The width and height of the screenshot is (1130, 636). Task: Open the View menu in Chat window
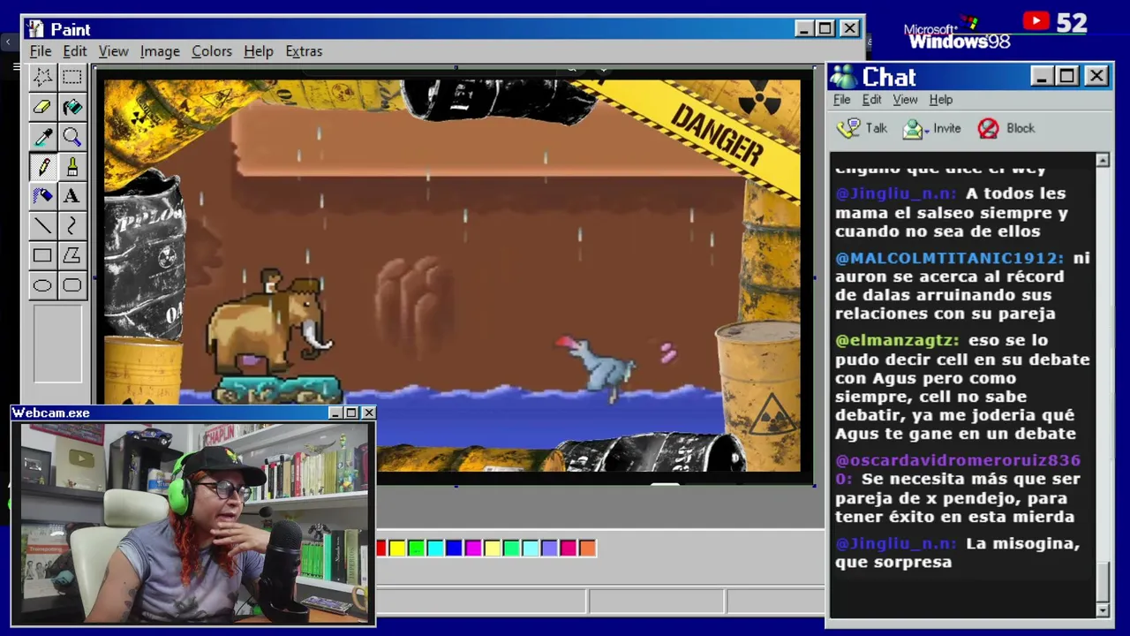pos(905,100)
